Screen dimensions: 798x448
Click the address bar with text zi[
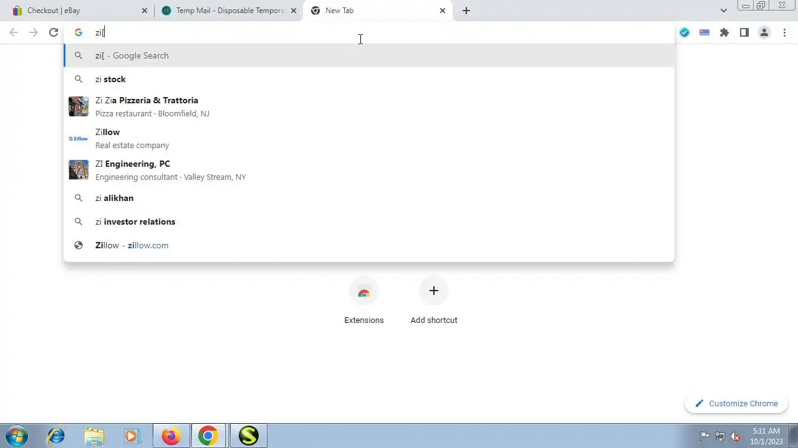click(369, 32)
